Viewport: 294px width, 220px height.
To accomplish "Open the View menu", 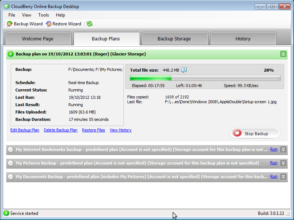I will [x=26, y=15].
